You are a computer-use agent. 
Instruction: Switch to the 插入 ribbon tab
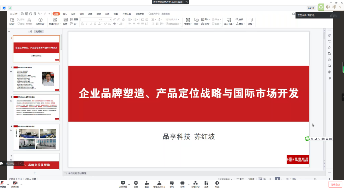click(x=65, y=14)
